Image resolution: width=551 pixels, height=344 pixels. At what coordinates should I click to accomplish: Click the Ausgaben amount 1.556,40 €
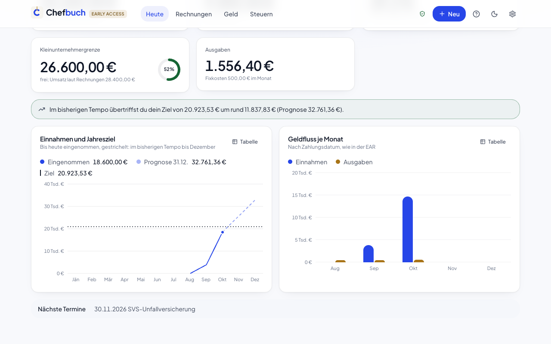tap(239, 66)
